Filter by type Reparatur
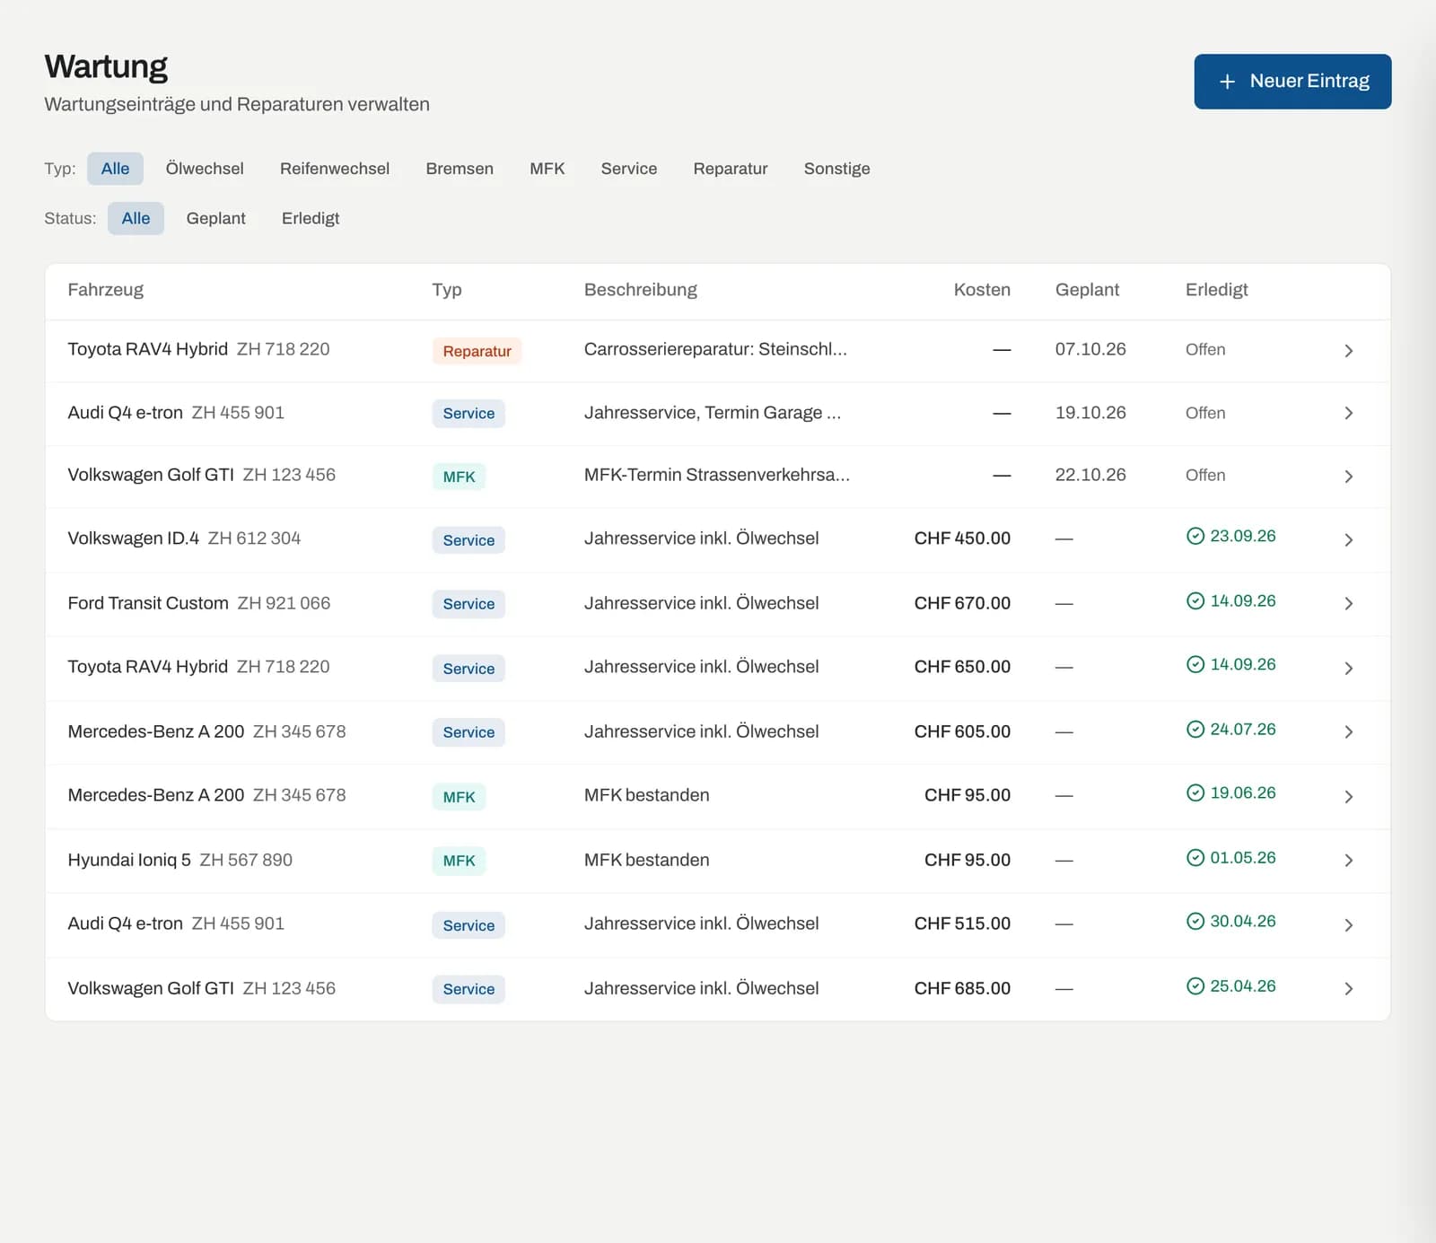This screenshot has width=1436, height=1243. pos(731,169)
